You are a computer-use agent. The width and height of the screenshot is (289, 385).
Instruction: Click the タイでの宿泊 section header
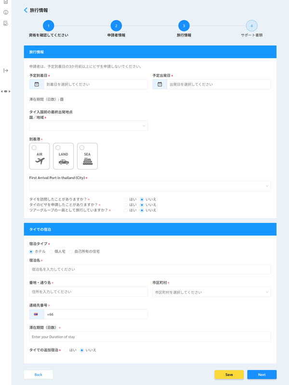pyautogui.click(x=150, y=229)
